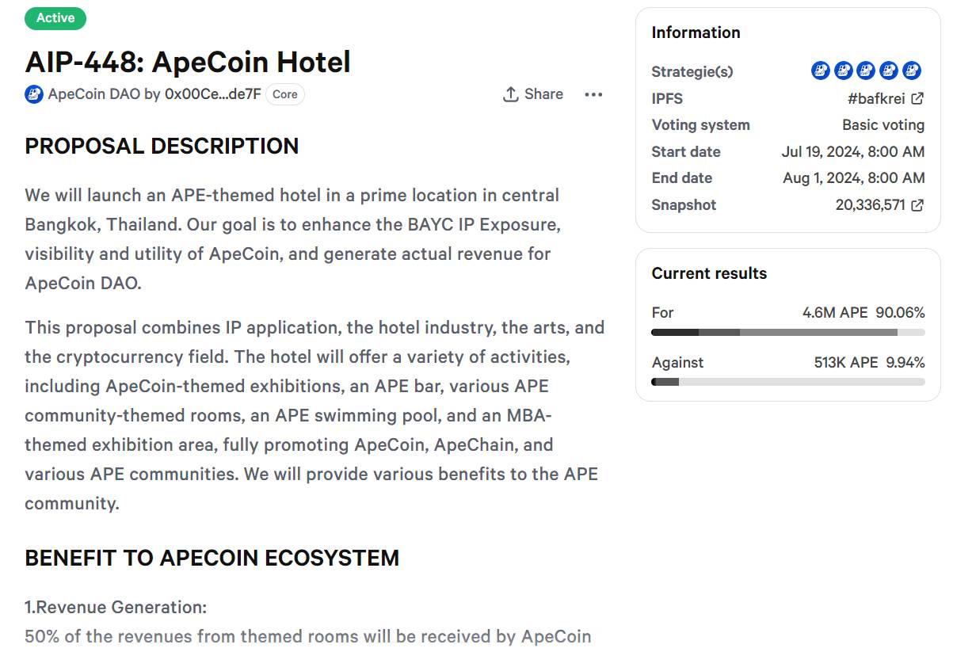The width and height of the screenshot is (953, 652).
Task: Click the last strategy icon
Action: pos(912,71)
